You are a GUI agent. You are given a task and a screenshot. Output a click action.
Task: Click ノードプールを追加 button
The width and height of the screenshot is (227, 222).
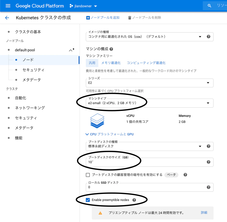(x=103, y=18)
